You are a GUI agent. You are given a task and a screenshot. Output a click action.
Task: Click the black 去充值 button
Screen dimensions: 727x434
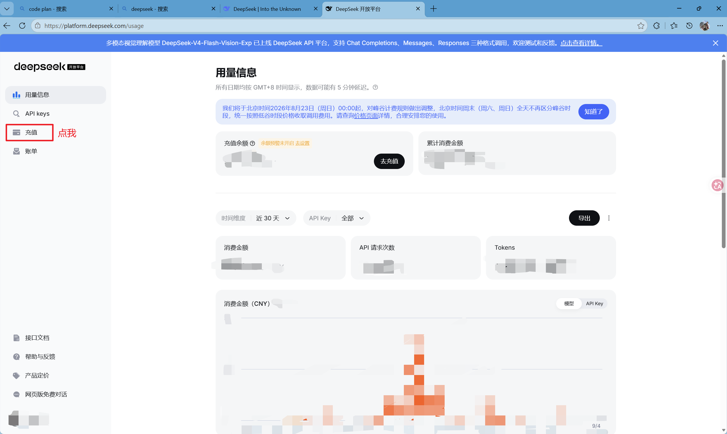(389, 161)
